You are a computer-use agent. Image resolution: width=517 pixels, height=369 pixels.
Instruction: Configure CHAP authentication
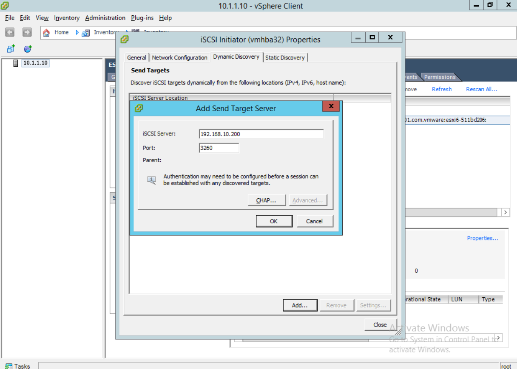267,200
